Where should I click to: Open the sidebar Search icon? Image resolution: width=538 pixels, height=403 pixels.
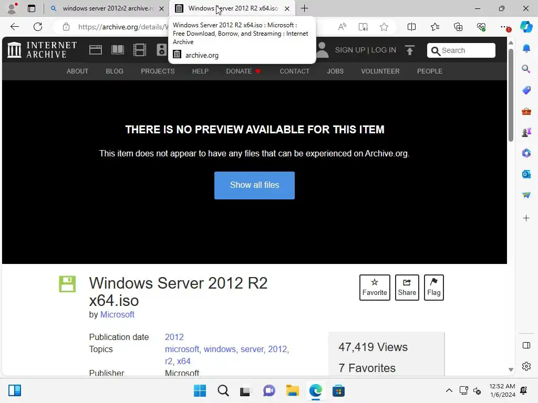tap(526, 69)
